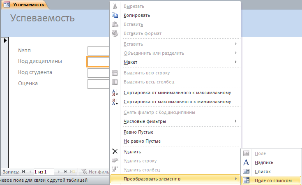The image size is (302, 185).
Task: Click the select entire row grid icon
Action: coord(115,73)
